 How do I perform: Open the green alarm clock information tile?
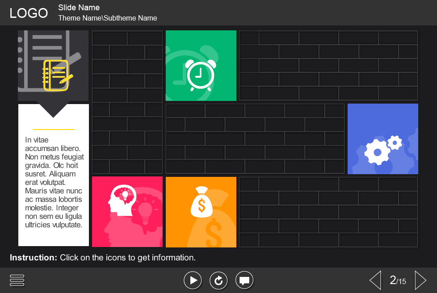[x=201, y=65]
